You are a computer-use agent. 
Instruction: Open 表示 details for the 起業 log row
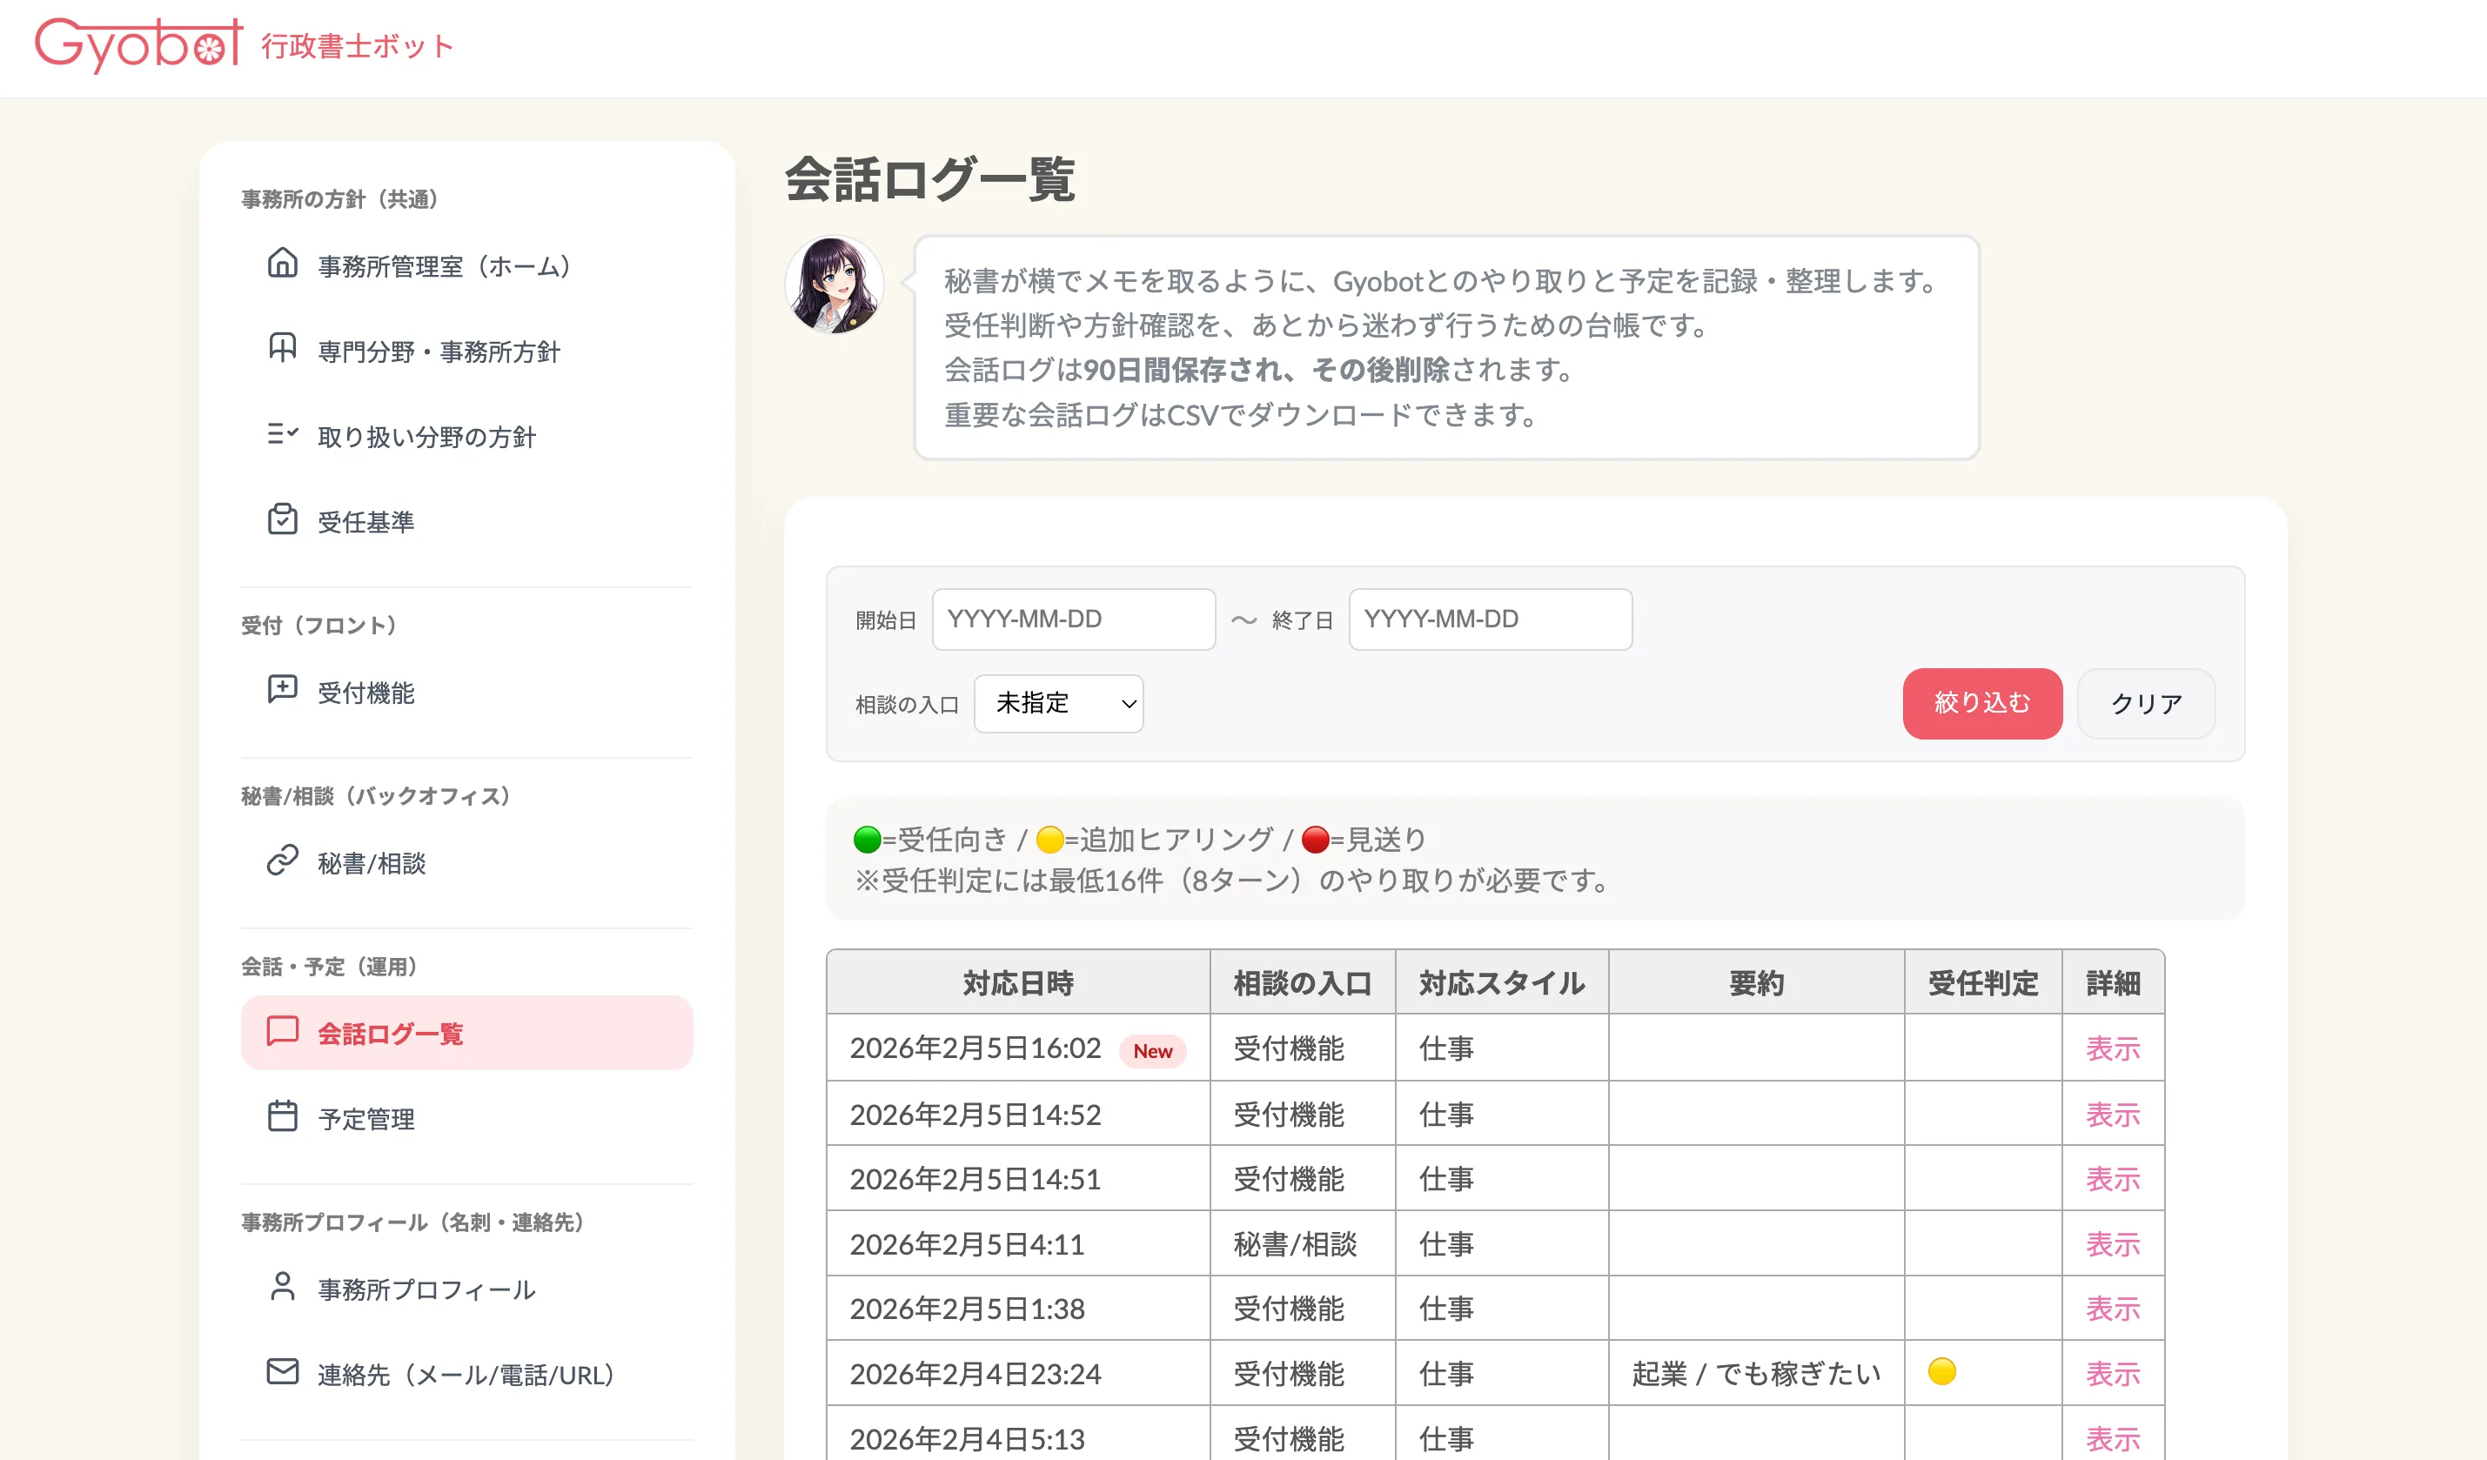(2112, 1373)
